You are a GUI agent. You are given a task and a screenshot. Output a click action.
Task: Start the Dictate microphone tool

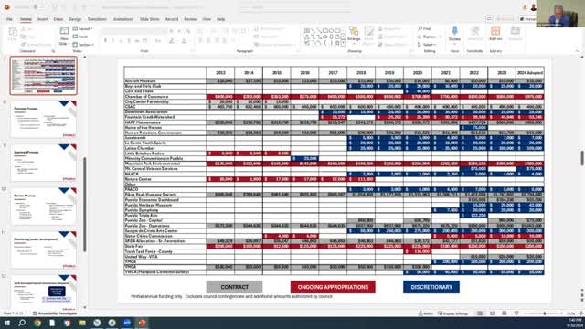(454, 34)
